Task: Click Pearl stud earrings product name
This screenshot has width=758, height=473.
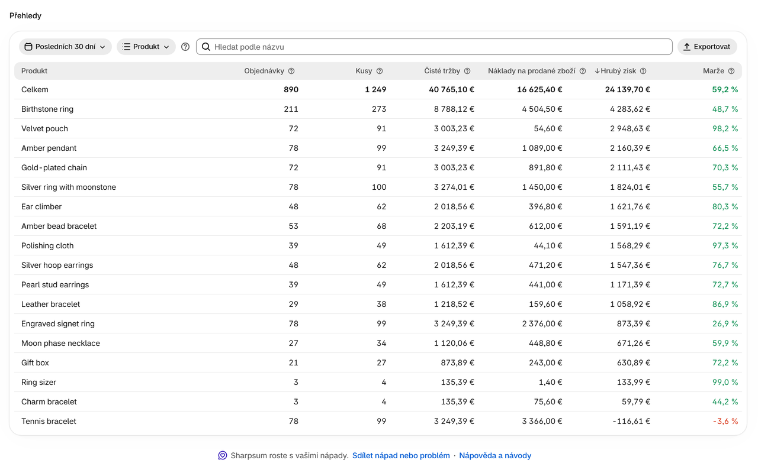Action: [x=55, y=285]
